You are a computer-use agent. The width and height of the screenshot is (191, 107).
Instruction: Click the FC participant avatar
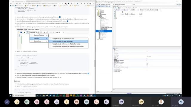coord(17,102)
